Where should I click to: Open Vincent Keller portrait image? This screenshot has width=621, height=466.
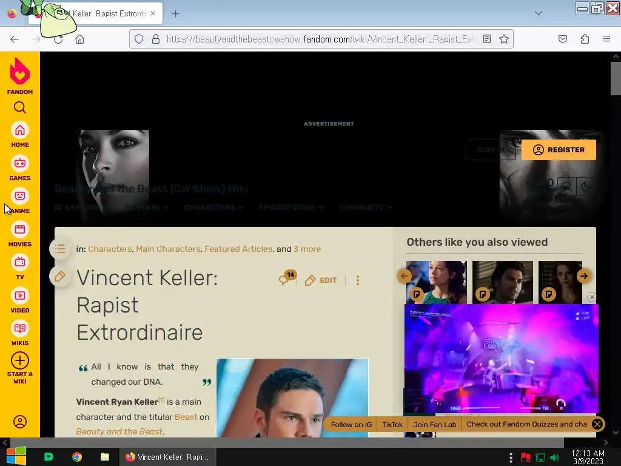tap(292, 398)
